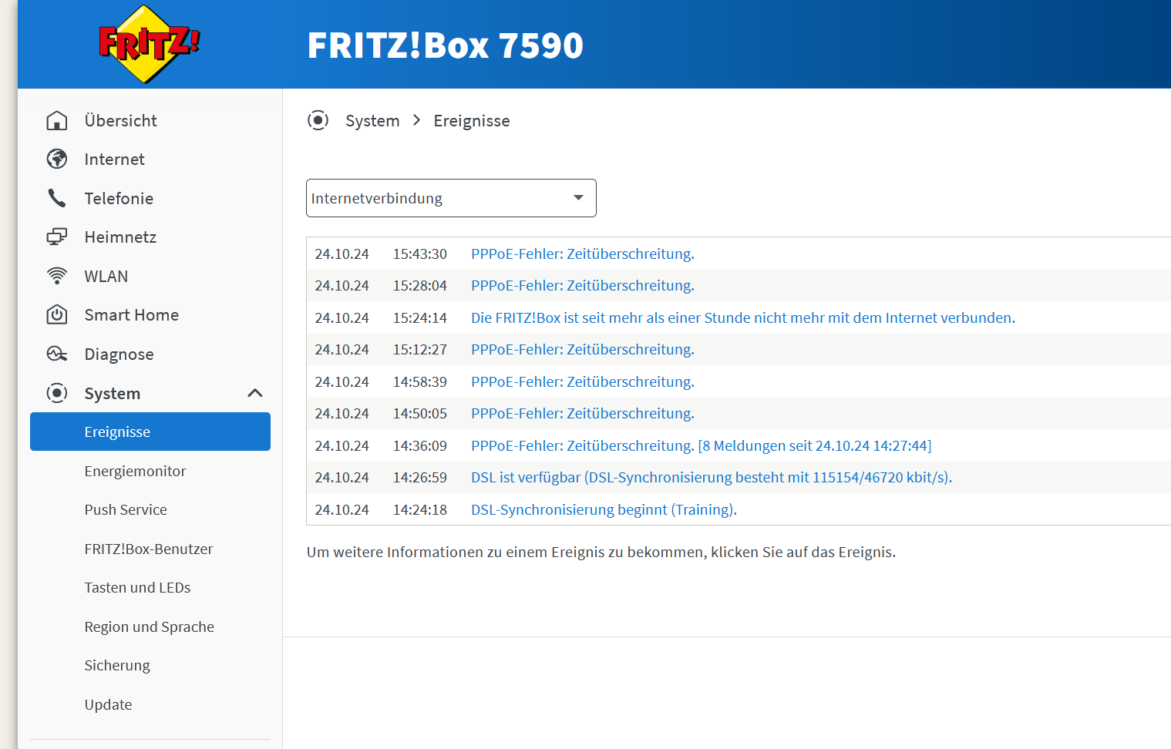This screenshot has height=749, width=1171.
Task: Click the FRITZ! logo
Action: 150,44
